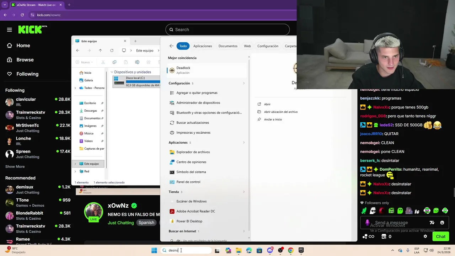Open Spreen channel in sidebar
The image size is (455, 256).
(x=38, y=154)
